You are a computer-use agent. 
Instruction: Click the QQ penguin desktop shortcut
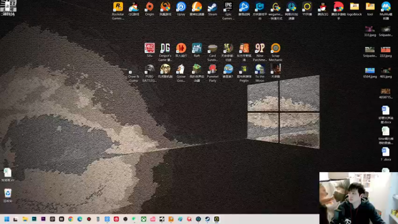[x=322, y=7]
